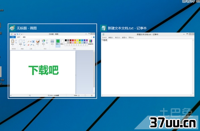Viewport: 200px width, 131px height.
Task: Click the Paste clipboard icon in Paint
Action: pos(13,41)
